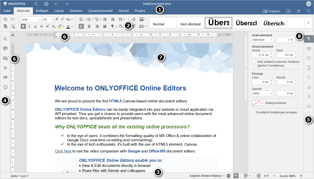
Task: Open table settings in the right sidebar
Action: click(x=309, y=49)
